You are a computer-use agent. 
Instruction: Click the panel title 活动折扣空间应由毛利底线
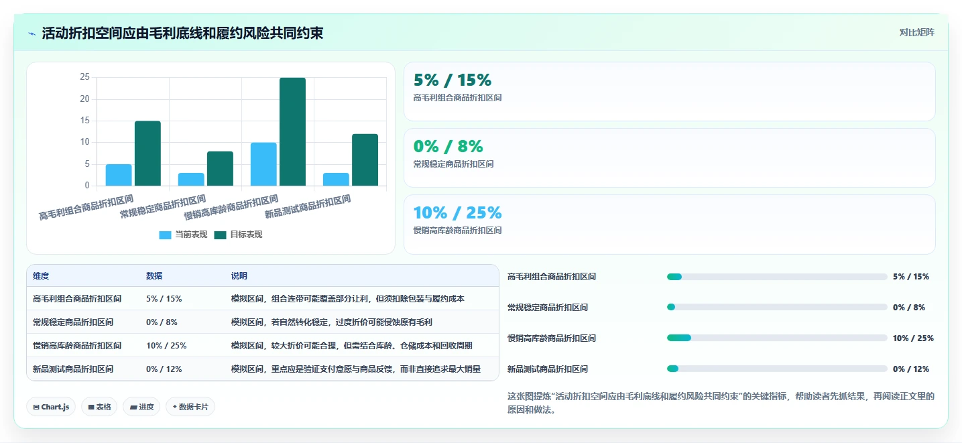pyautogui.click(x=182, y=33)
